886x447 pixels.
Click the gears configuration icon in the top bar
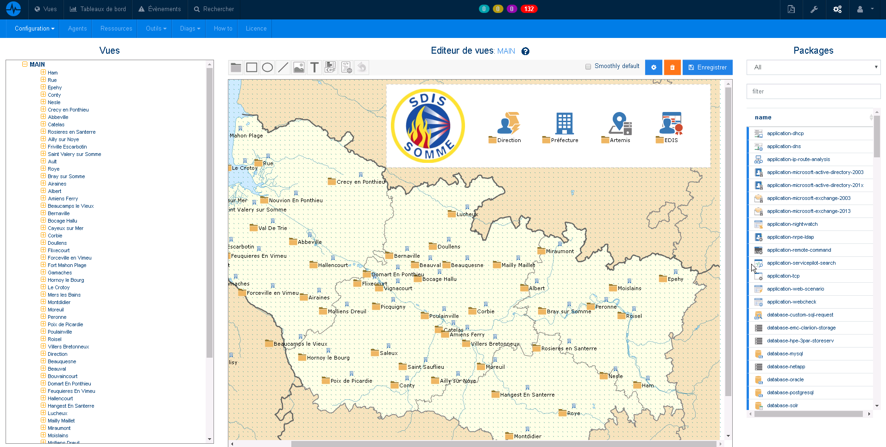(x=837, y=9)
